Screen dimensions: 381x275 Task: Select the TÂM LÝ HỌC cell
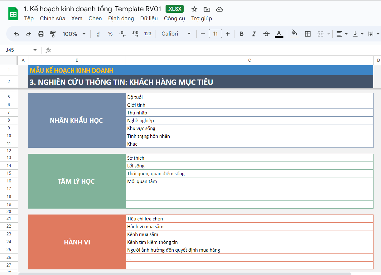pyautogui.click(x=77, y=181)
